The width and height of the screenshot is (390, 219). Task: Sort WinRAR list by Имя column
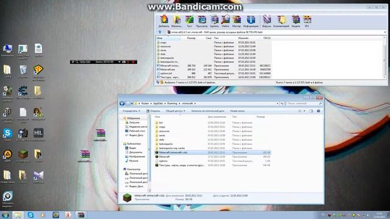pyautogui.click(x=168, y=38)
